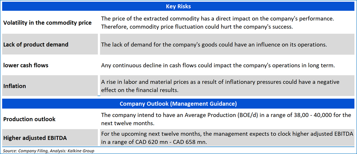Click the Key Risks header bar
The height and width of the screenshot is (154, 357).
[178, 6]
